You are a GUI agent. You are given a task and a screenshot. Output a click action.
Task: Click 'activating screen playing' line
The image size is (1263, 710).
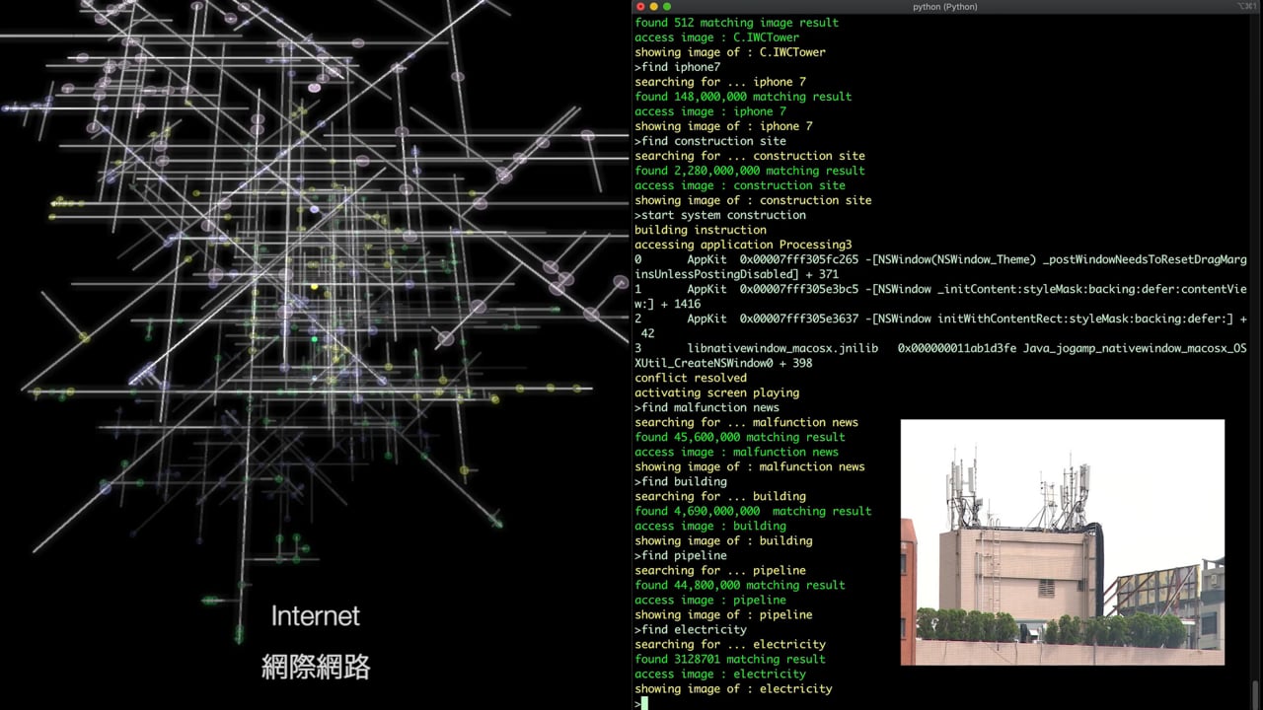tap(716, 392)
